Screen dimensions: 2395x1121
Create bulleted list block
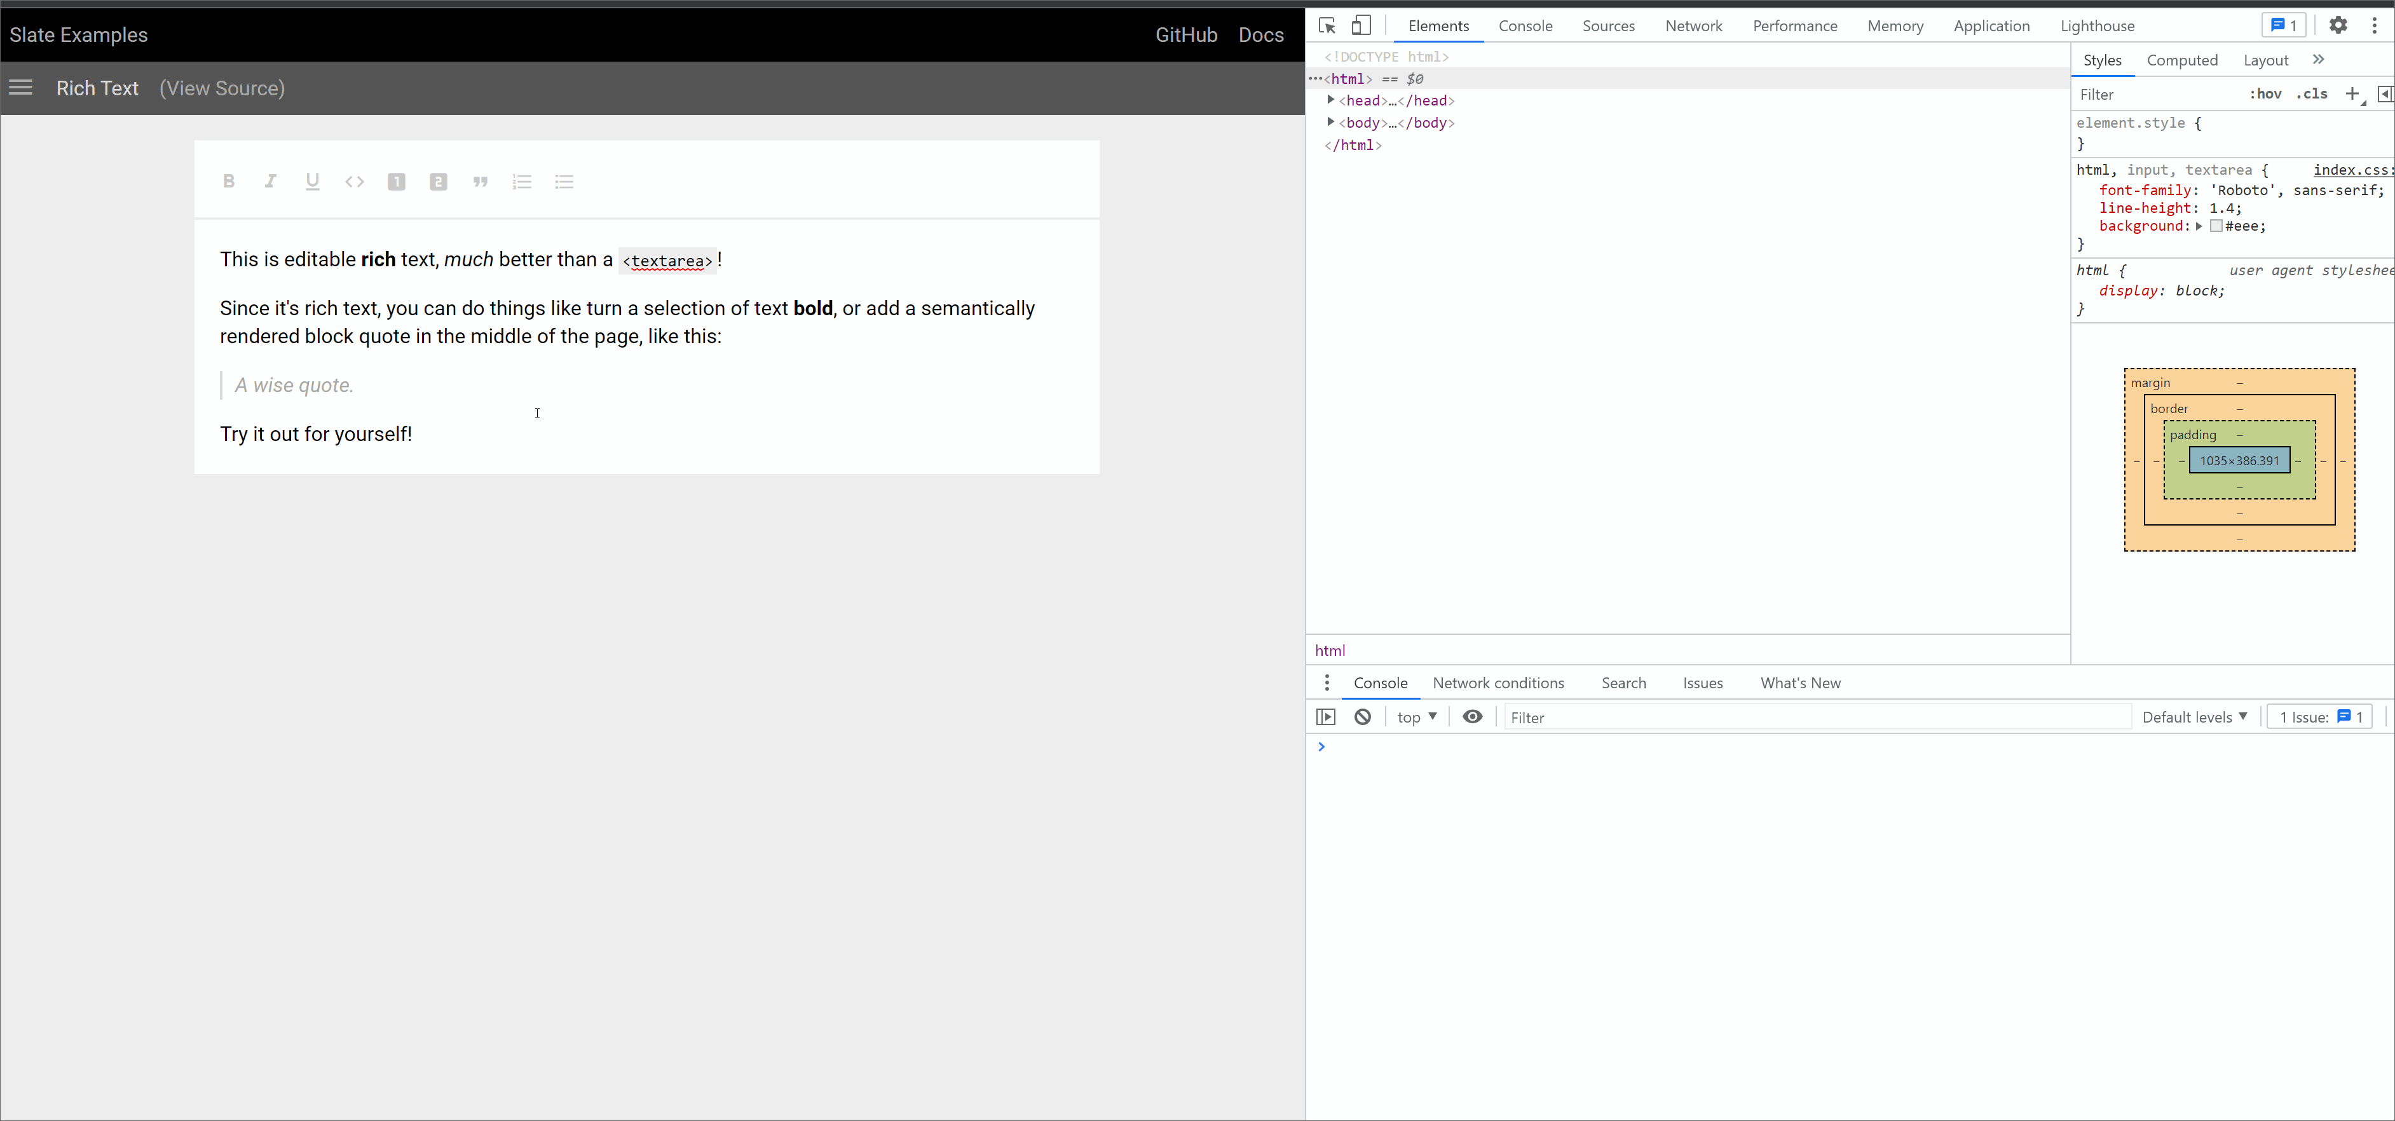(x=564, y=181)
